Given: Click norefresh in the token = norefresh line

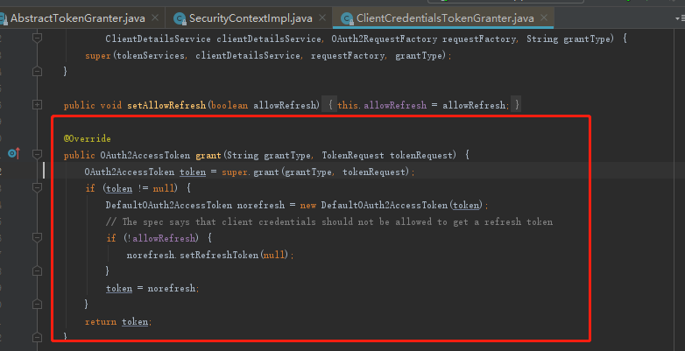Looking at the screenshot, I should pyautogui.click(x=172, y=289).
